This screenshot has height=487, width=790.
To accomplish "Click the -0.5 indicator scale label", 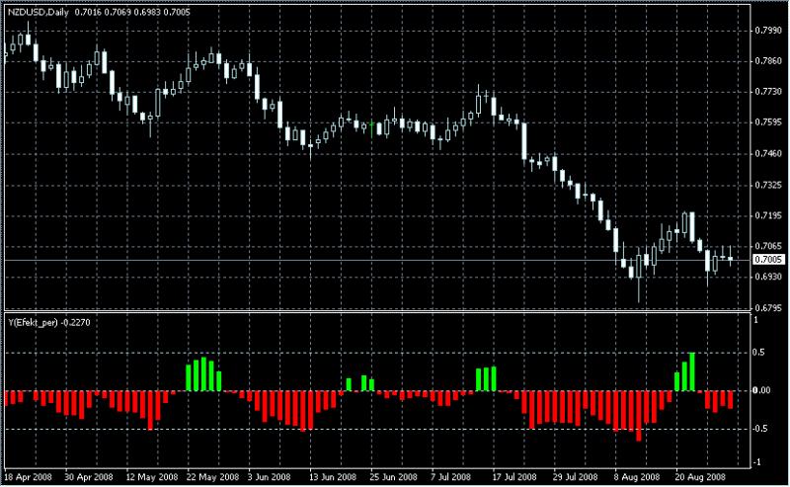I will tap(760, 429).
